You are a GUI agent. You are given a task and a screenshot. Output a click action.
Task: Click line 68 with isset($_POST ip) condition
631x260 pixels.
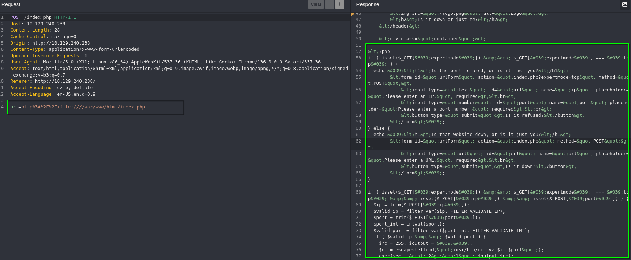pyautogui.click(x=498, y=195)
